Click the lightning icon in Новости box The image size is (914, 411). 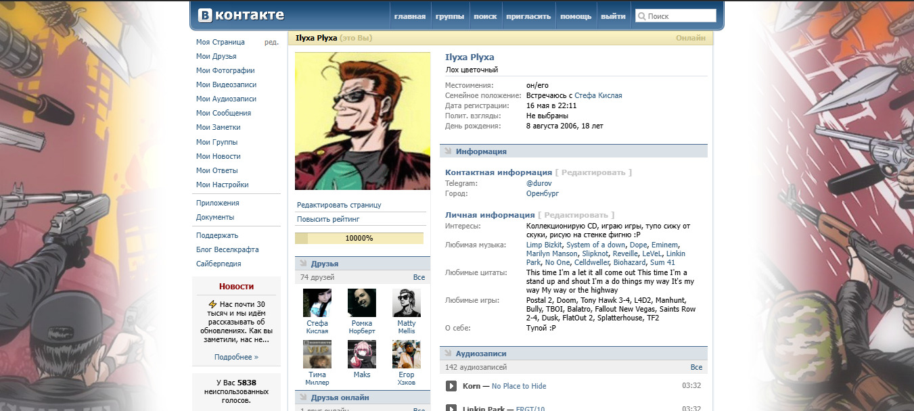tap(212, 304)
